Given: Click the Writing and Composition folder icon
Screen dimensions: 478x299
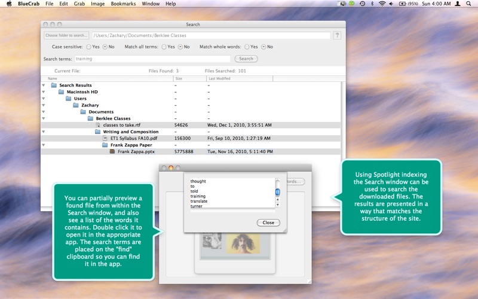Looking at the screenshot, I should pos(98,132).
